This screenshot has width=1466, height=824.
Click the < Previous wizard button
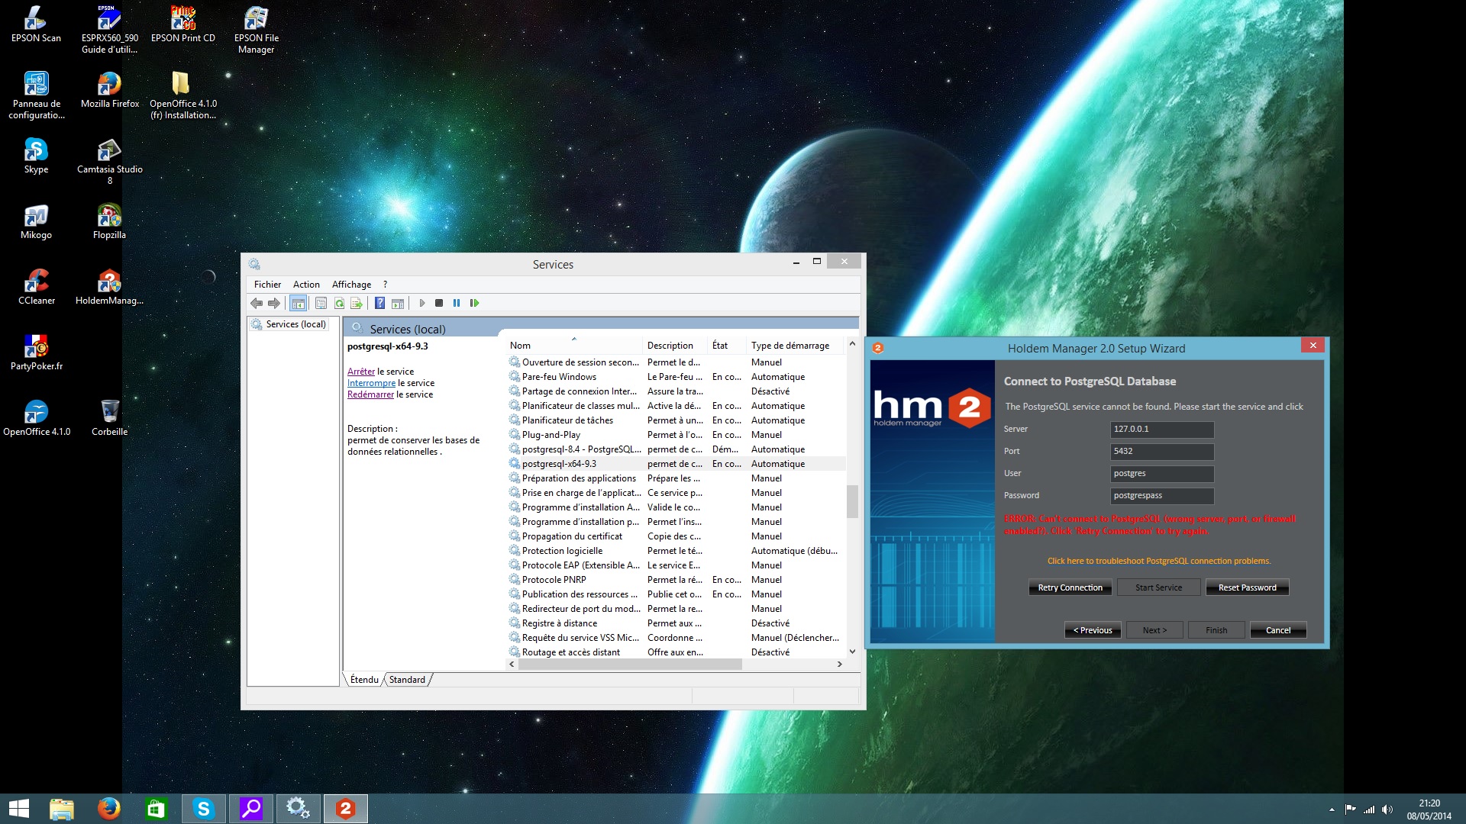coord(1093,630)
